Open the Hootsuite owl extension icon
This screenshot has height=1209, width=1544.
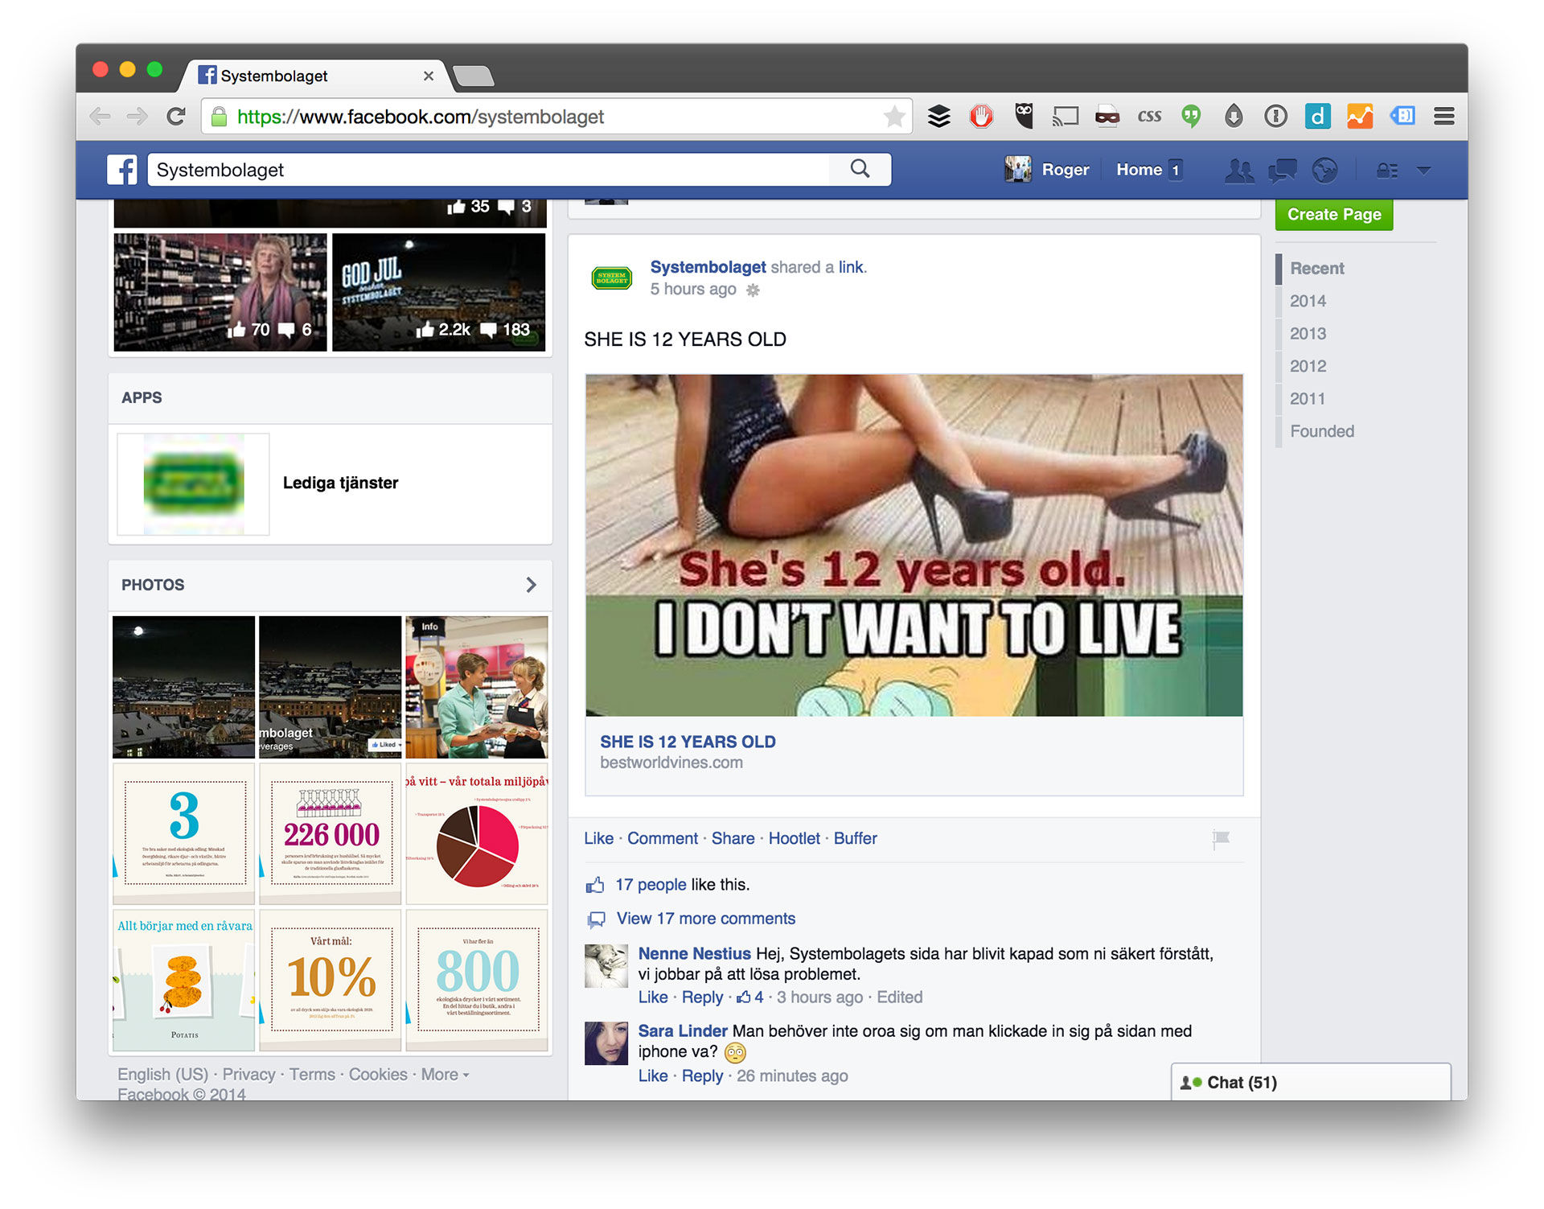[x=1023, y=117]
